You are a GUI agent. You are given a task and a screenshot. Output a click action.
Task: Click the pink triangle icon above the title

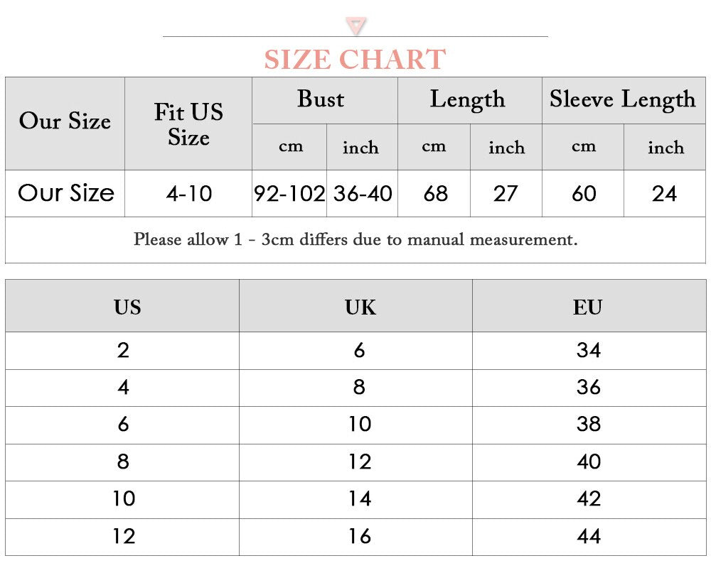[x=355, y=27]
